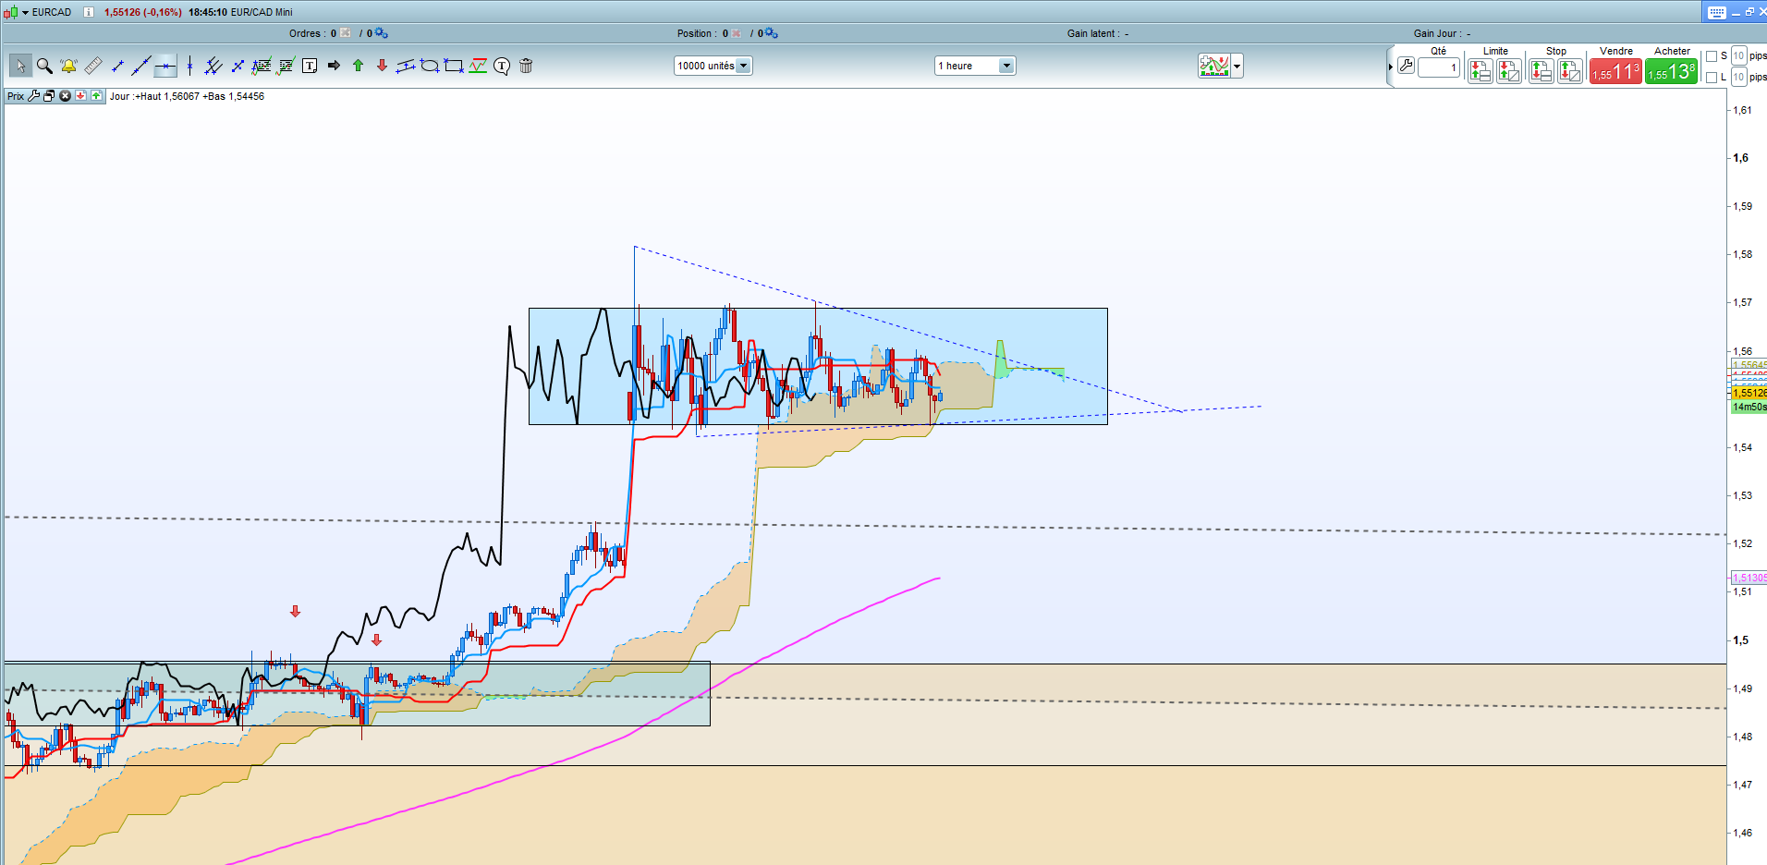Image resolution: width=1767 pixels, height=865 pixels.
Task: Select the speech bubble comment tool
Action: 502,66
